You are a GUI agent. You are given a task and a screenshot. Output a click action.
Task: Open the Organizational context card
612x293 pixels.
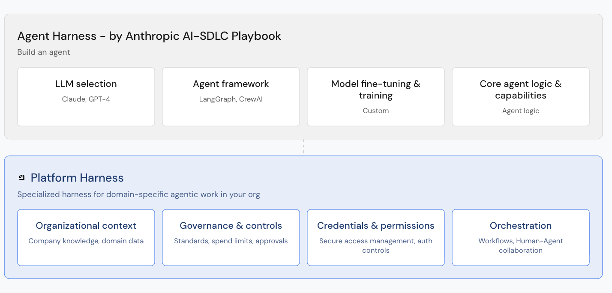[86, 238]
